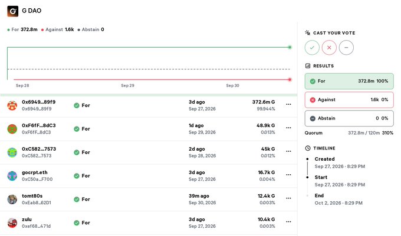Click the End date Oct 2, 2026 · 8:29 PM
The height and width of the screenshot is (236, 401).
tap(338, 203)
